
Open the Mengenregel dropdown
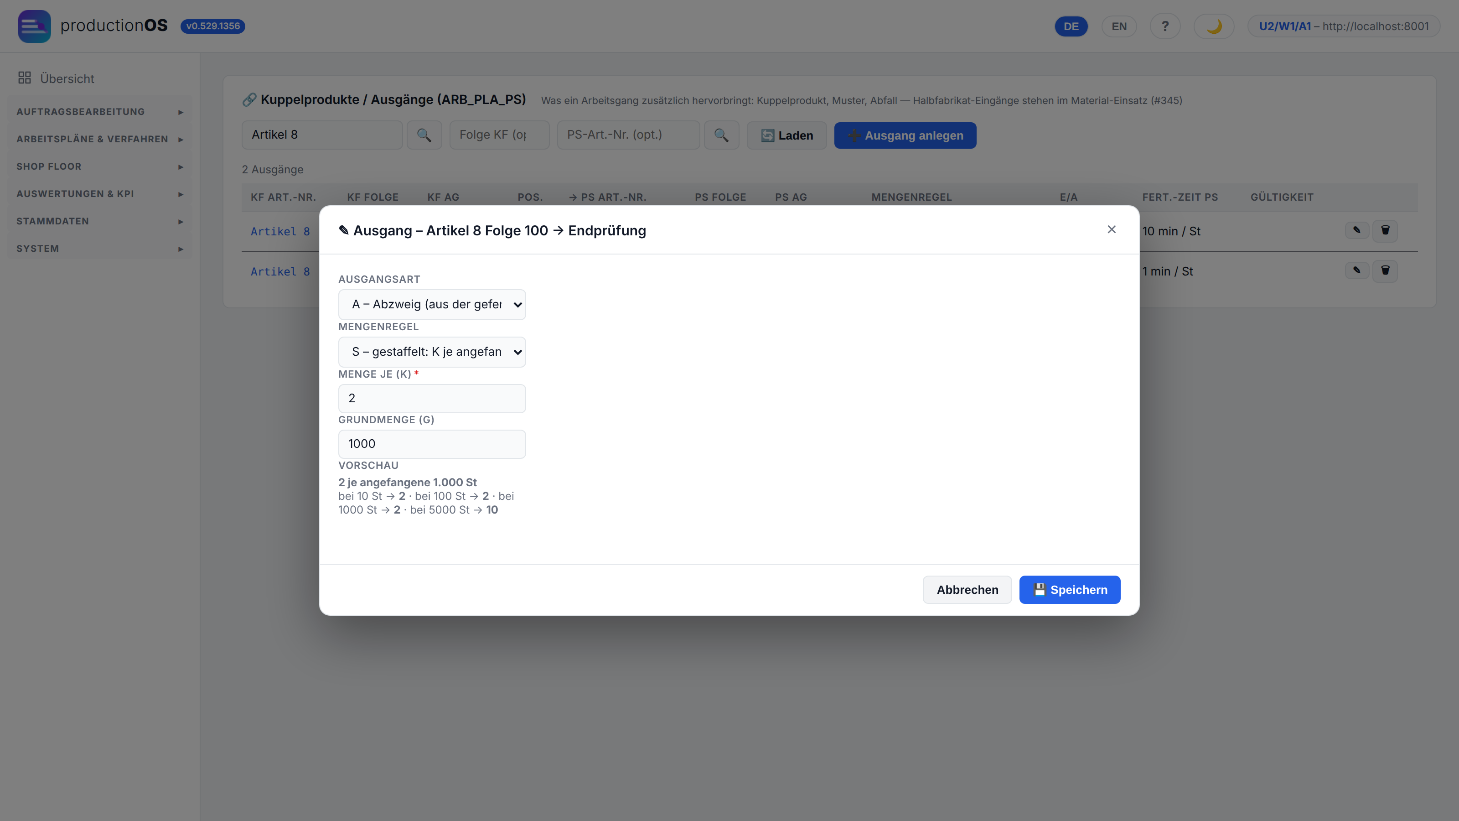pos(432,352)
